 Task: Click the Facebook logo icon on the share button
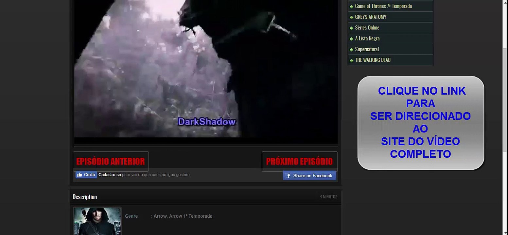tap(288, 176)
